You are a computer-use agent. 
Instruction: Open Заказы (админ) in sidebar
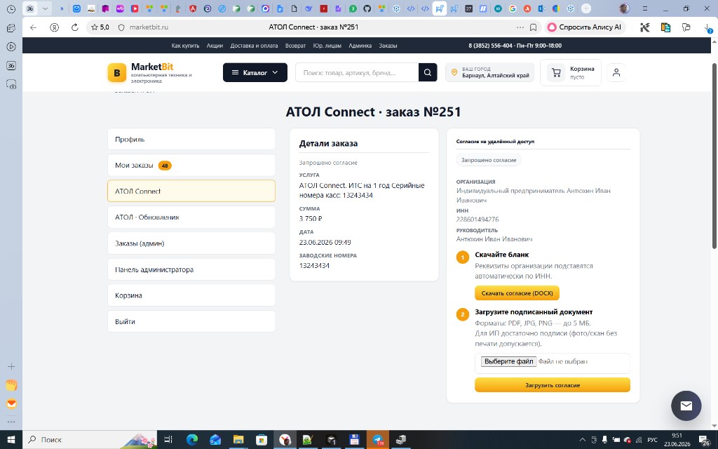[x=191, y=243]
